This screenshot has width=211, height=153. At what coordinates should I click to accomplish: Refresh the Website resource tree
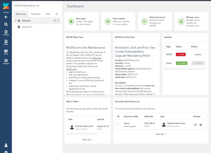[x=58, y=21]
